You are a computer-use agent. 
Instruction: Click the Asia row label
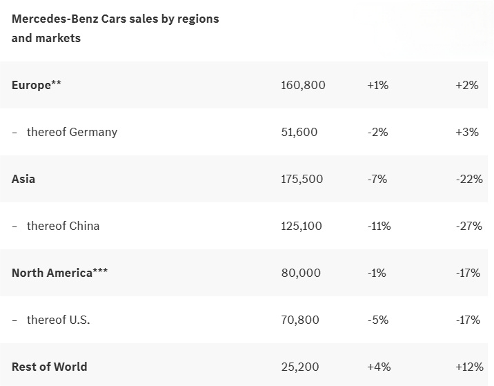(23, 179)
